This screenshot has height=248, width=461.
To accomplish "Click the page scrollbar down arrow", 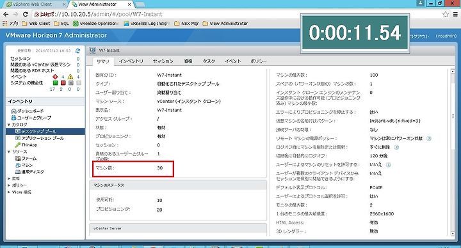I will 453,234.
